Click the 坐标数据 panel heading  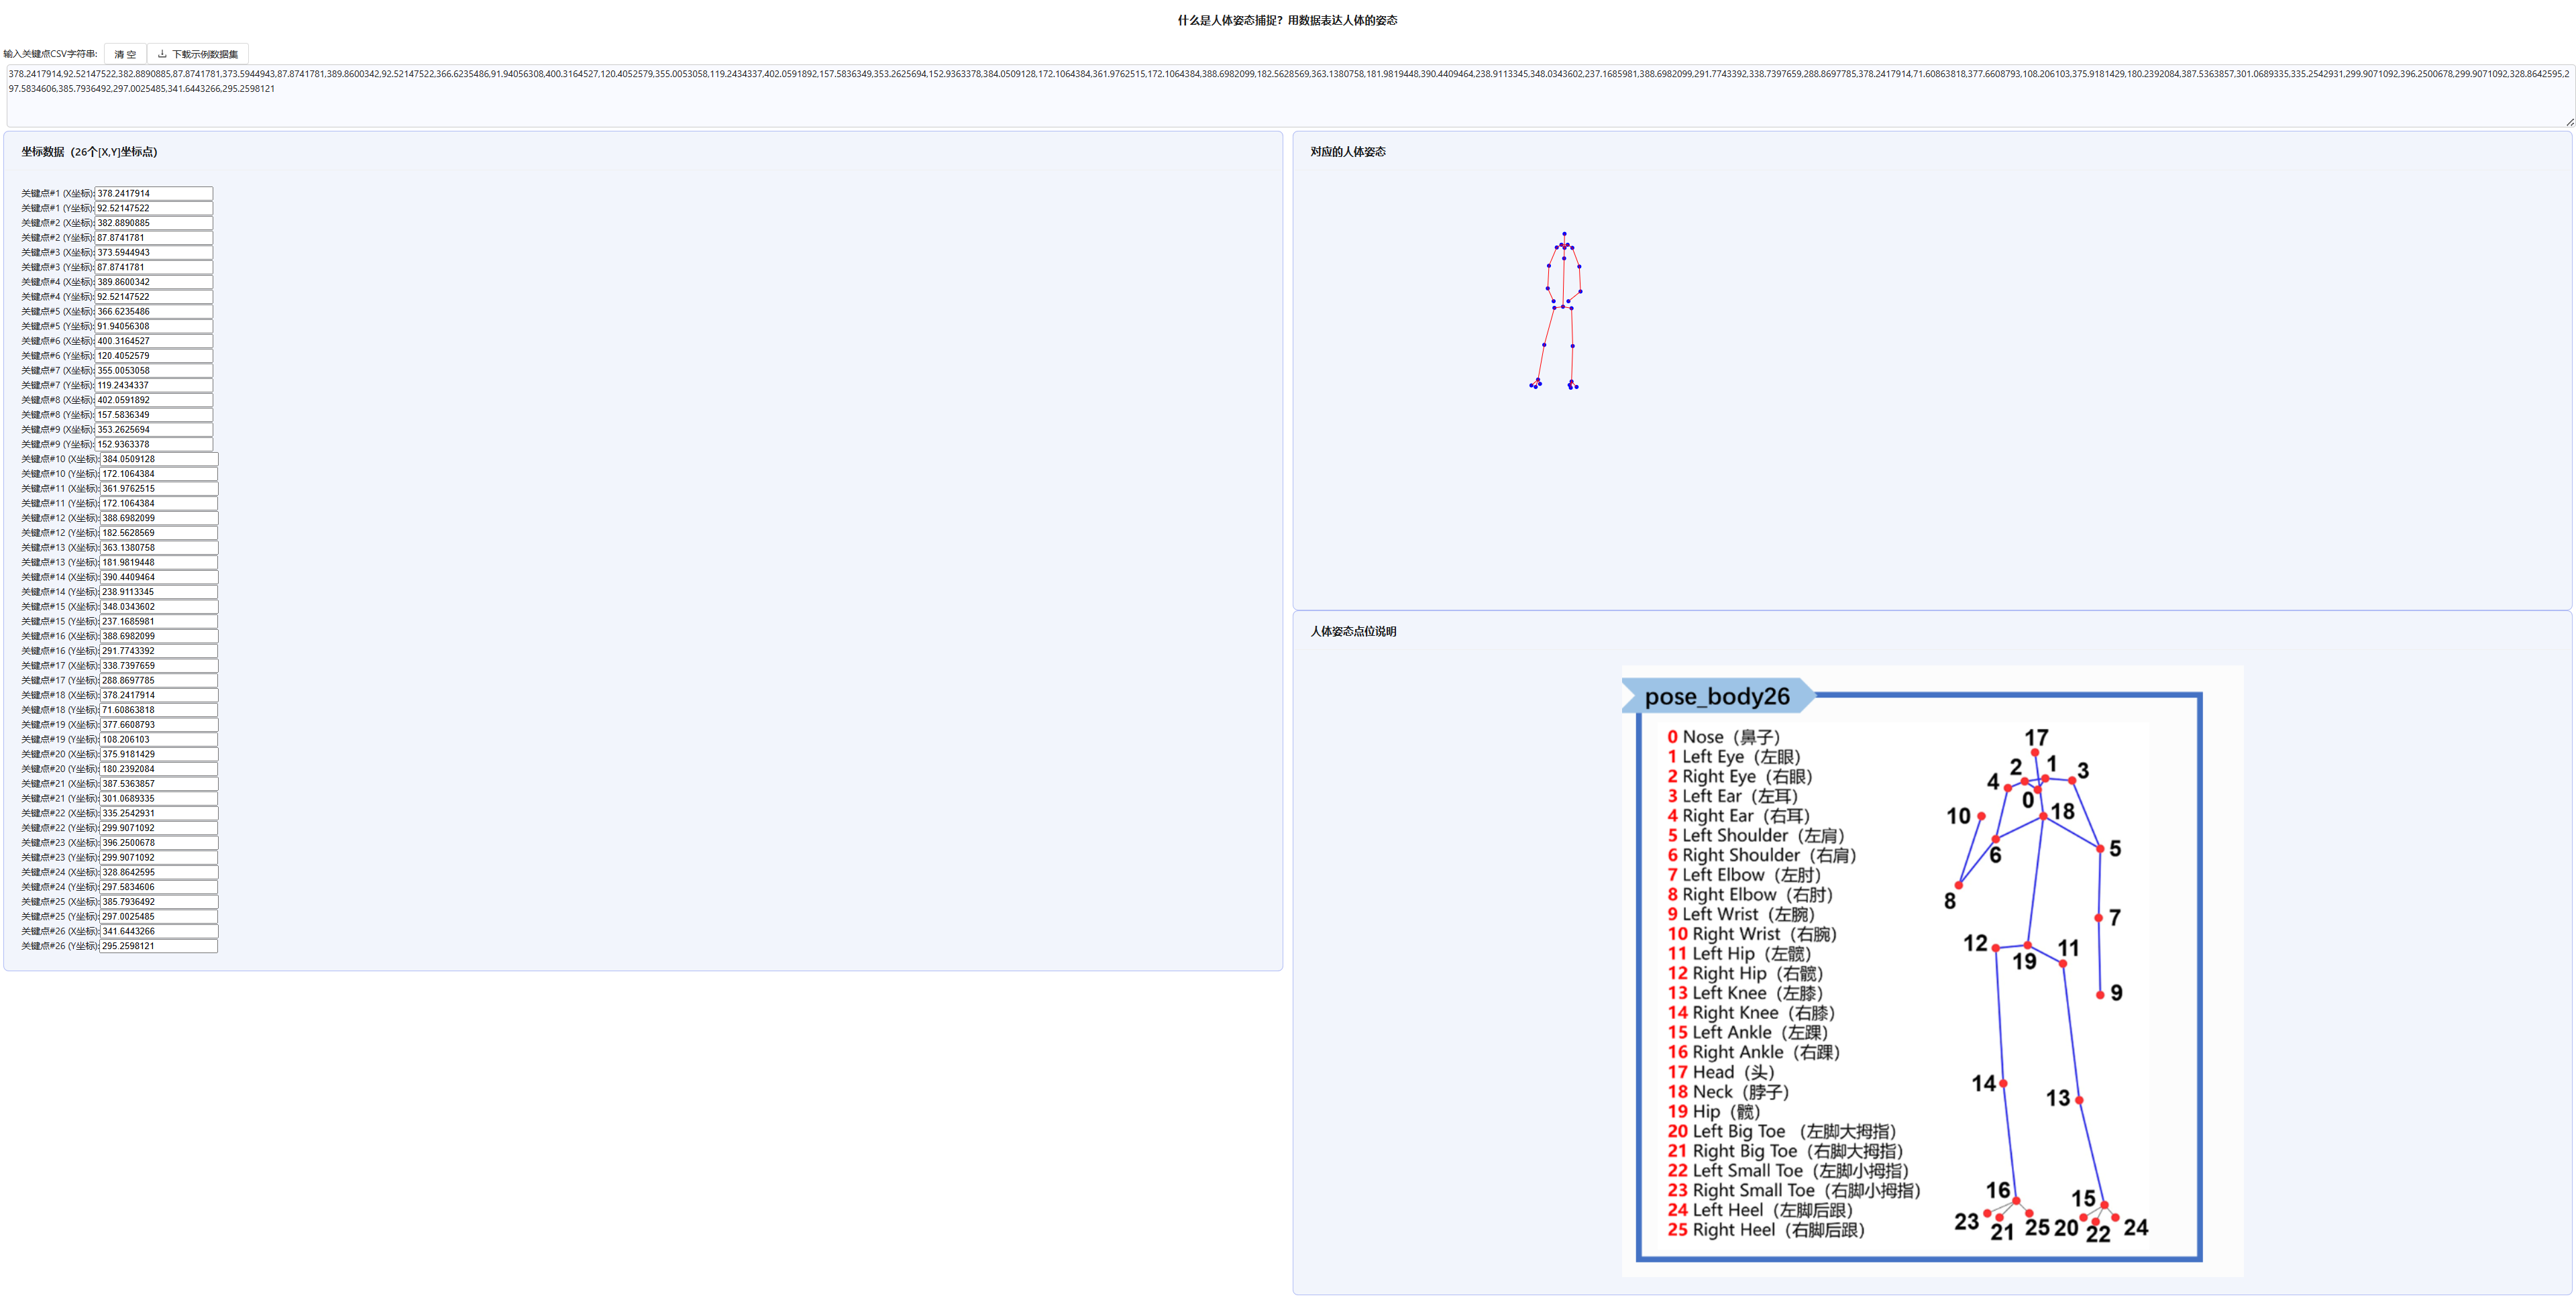tap(89, 152)
